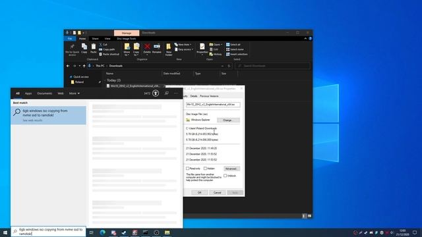Select the All search filter tab
The width and height of the screenshot is (422, 237).
tap(18, 93)
